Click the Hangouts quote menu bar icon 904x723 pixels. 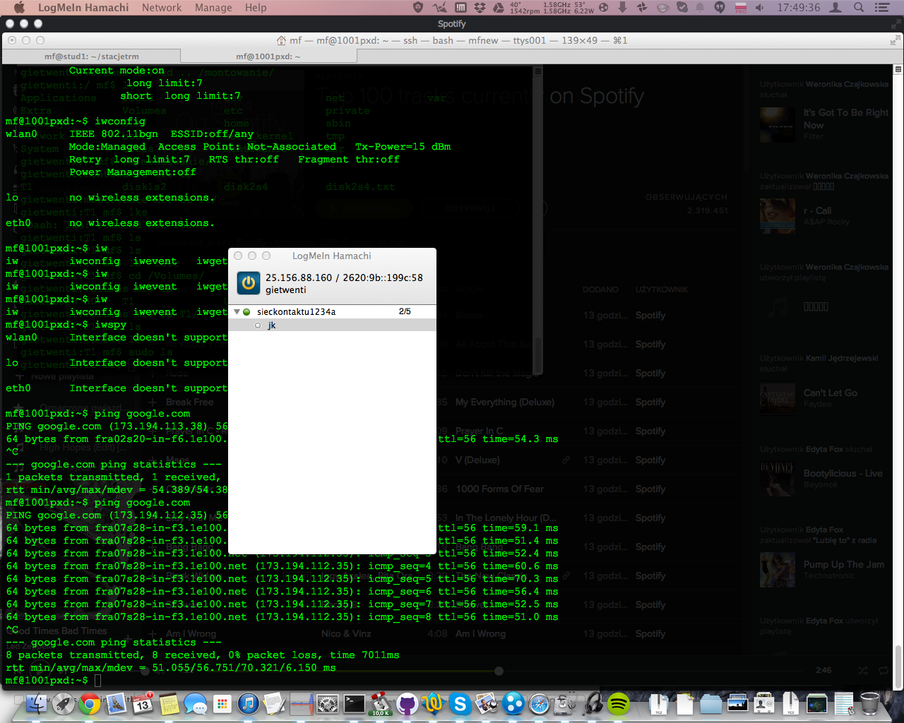point(720,8)
